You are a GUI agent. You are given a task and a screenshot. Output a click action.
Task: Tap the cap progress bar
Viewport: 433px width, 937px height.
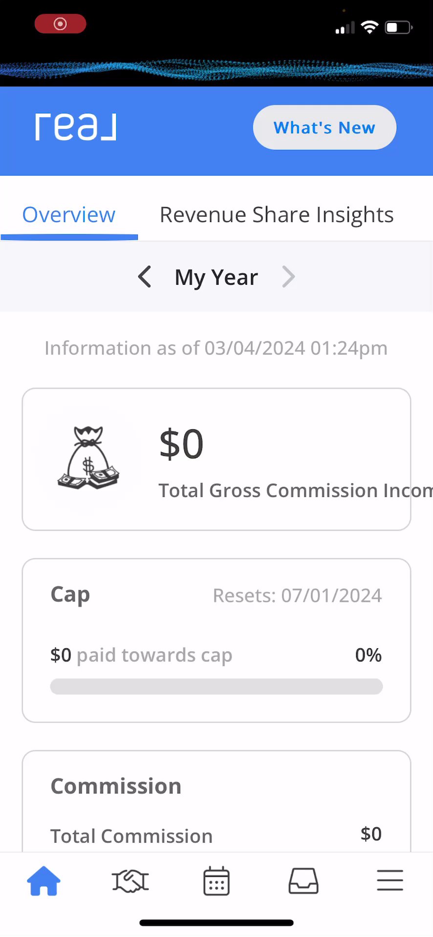click(216, 686)
